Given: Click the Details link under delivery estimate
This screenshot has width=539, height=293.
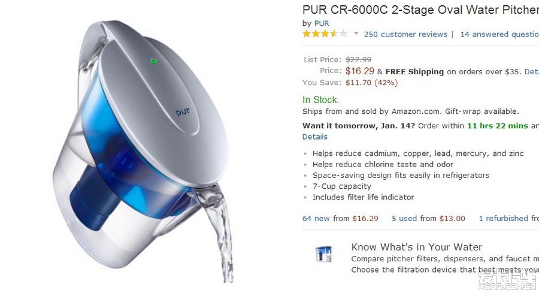Looking at the screenshot, I should click(315, 137).
